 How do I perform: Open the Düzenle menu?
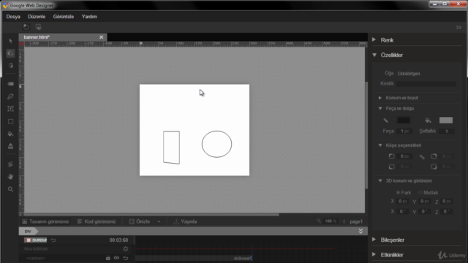click(37, 17)
